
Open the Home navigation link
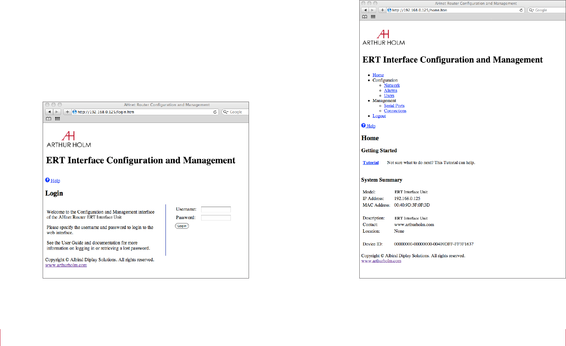[x=378, y=75]
